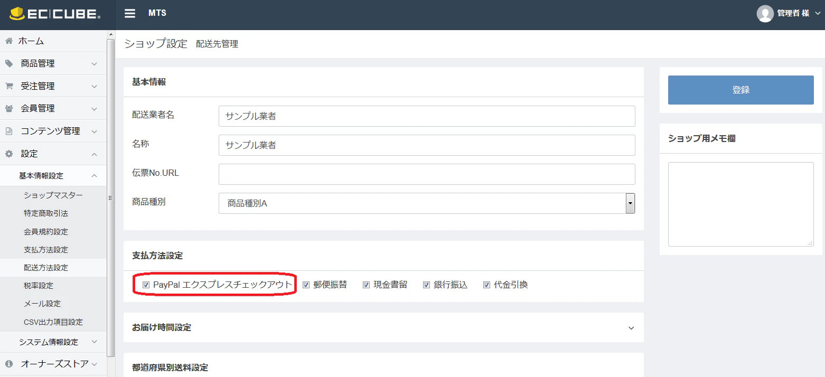This screenshot has width=825, height=377.
Task: Collapse the 設定 menu chevron
Action: (x=95, y=154)
